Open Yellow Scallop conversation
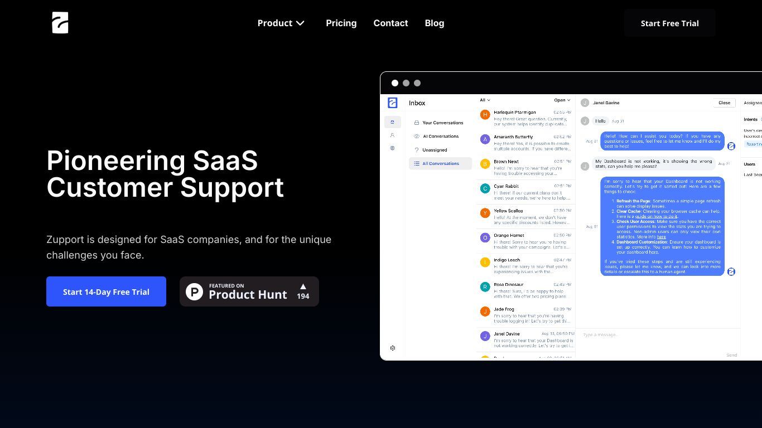The height and width of the screenshot is (428, 762). coord(525,216)
